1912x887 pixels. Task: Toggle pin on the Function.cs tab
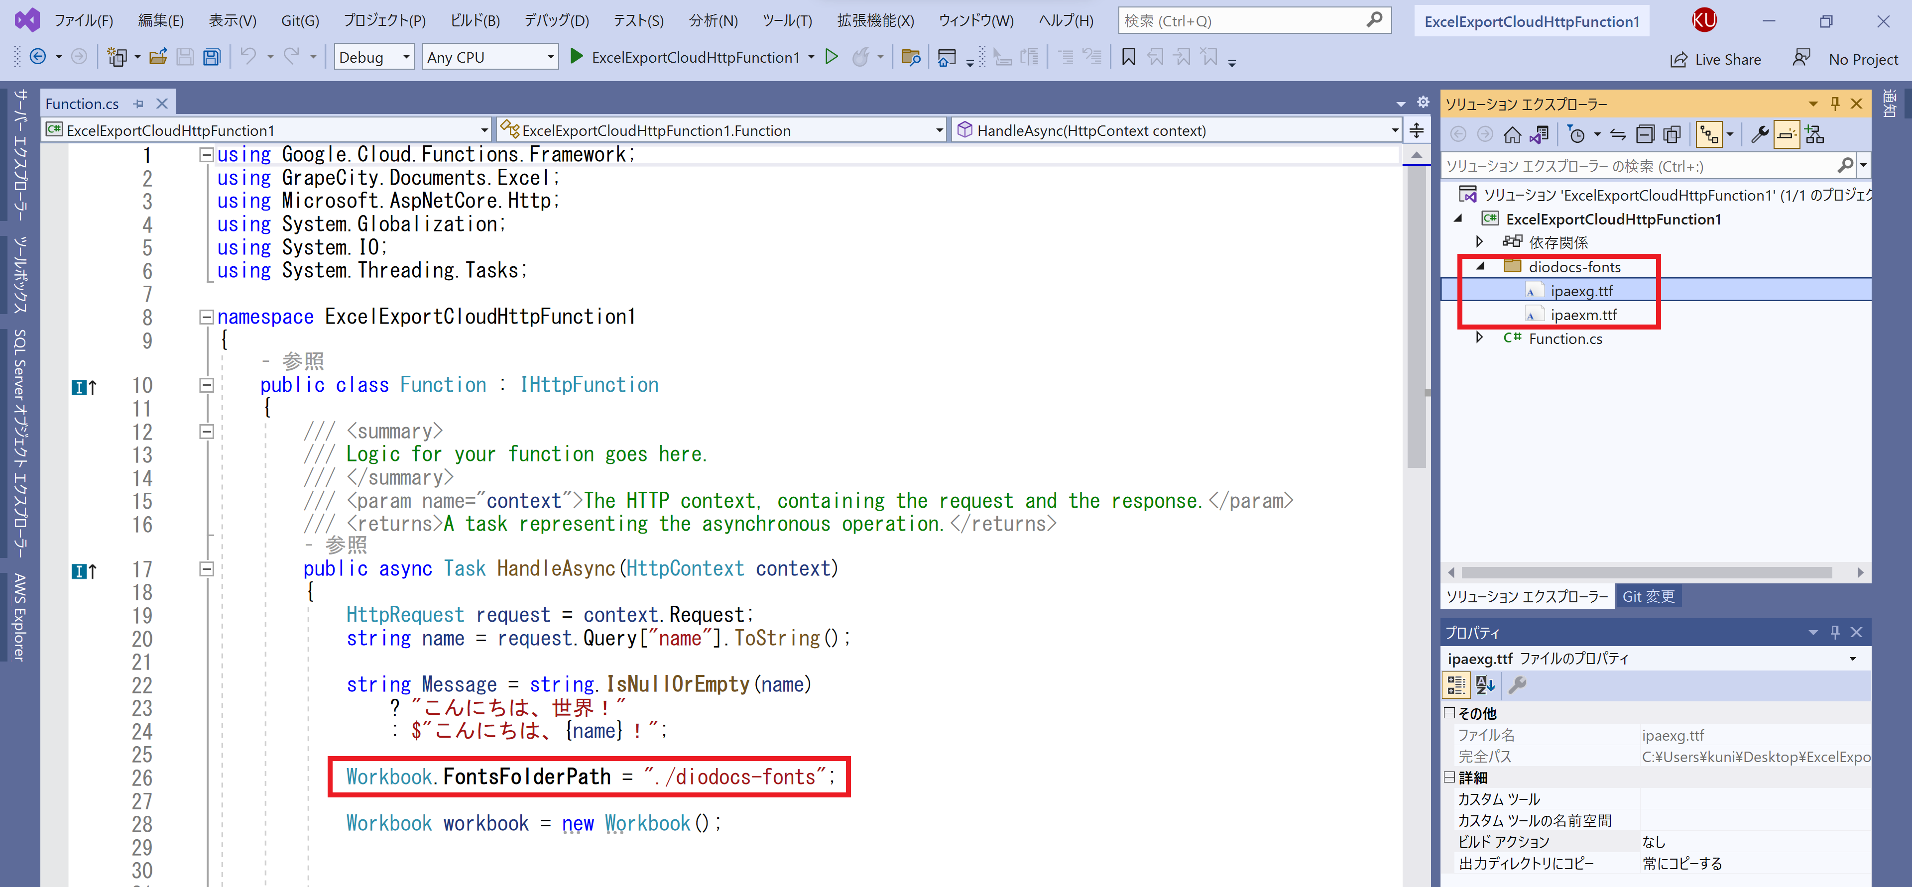[138, 104]
